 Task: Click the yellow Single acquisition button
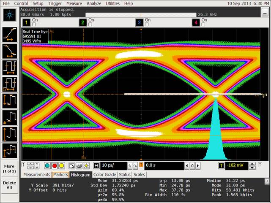[62, 166]
